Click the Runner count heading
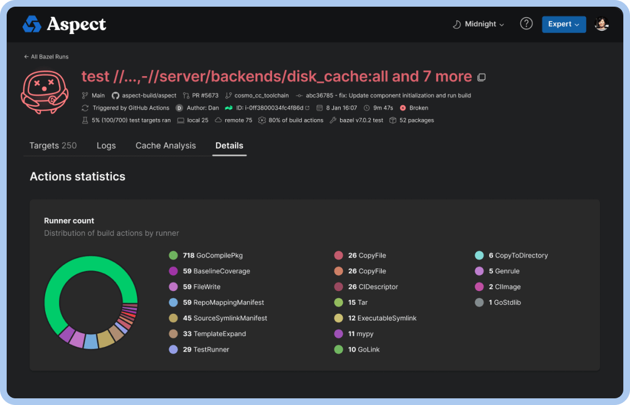 [x=68, y=221]
